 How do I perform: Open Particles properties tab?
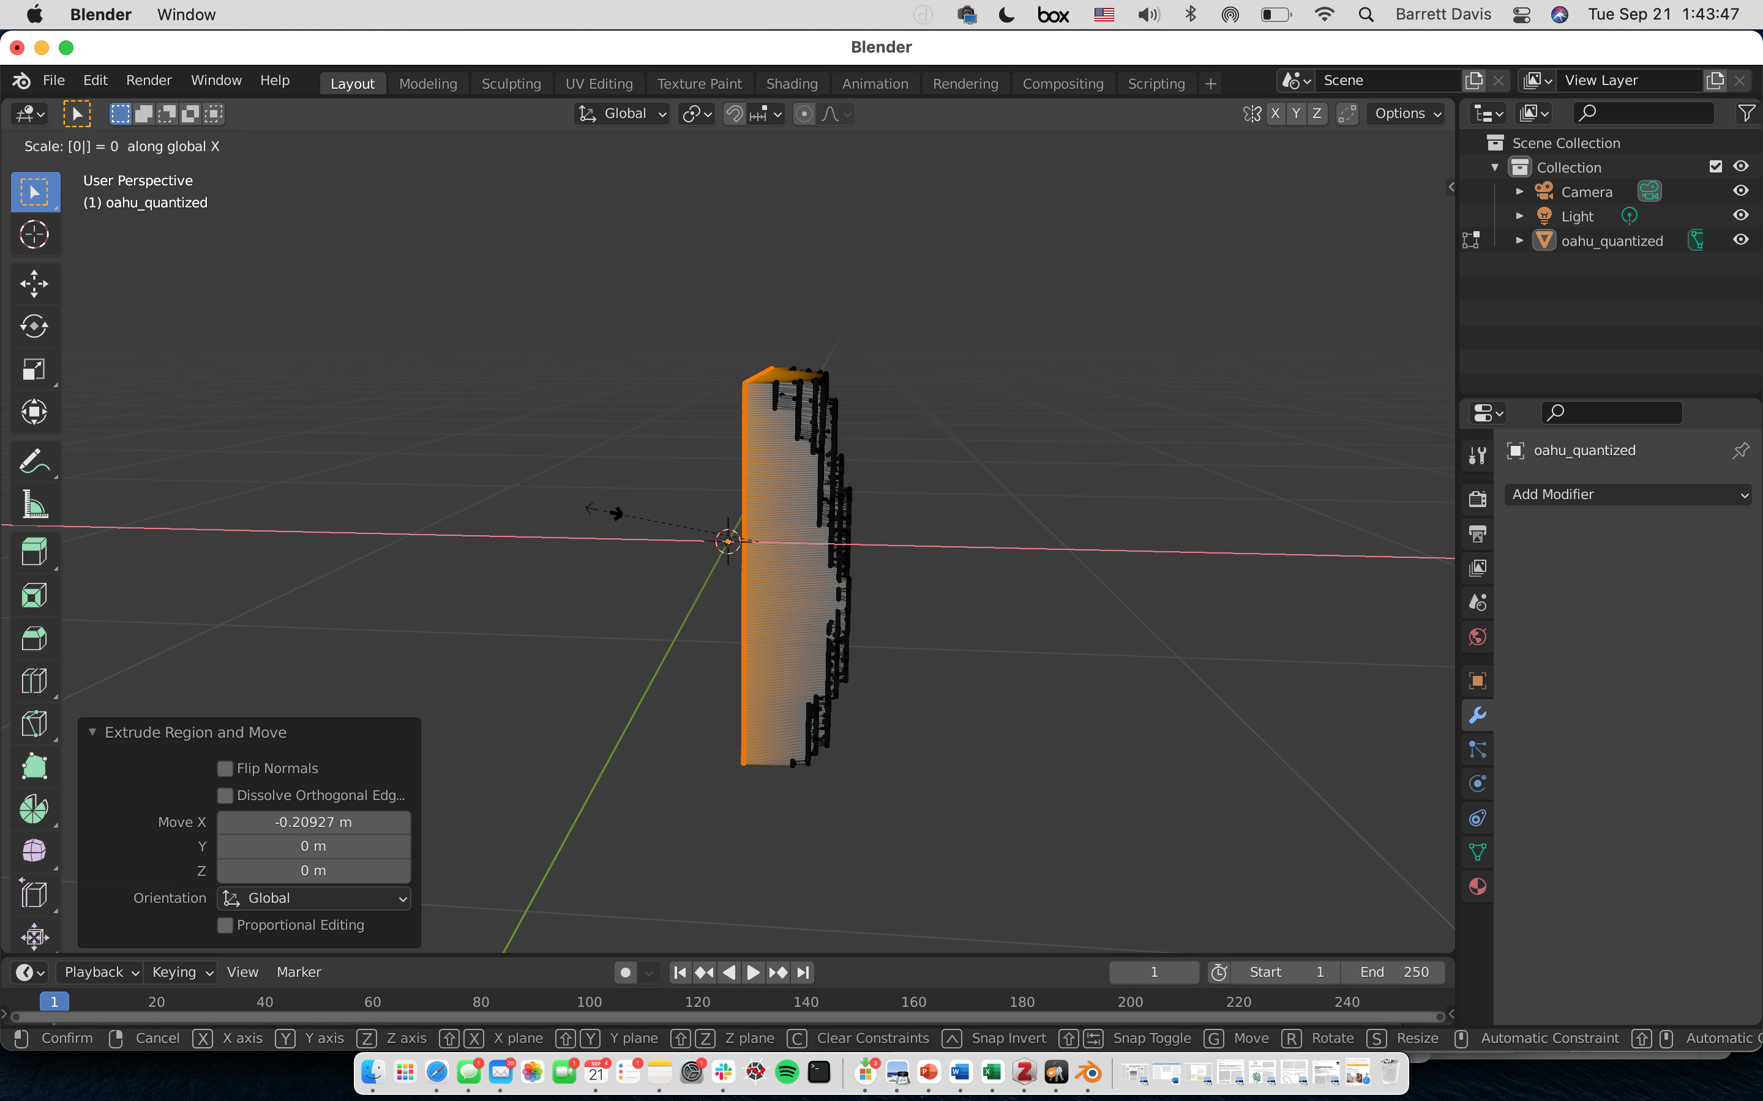[x=1477, y=749]
